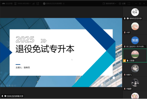Click muted mic icon on sixth participant tile

tap(125, 89)
